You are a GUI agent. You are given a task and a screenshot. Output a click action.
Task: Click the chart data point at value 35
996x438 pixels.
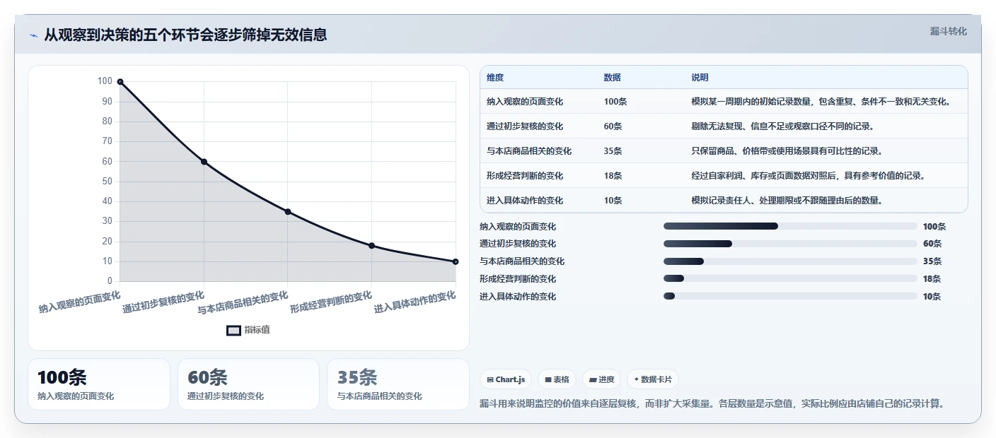pos(288,211)
